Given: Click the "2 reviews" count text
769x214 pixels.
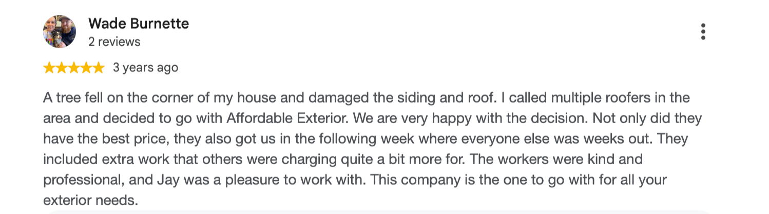Looking at the screenshot, I should click(x=114, y=42).
